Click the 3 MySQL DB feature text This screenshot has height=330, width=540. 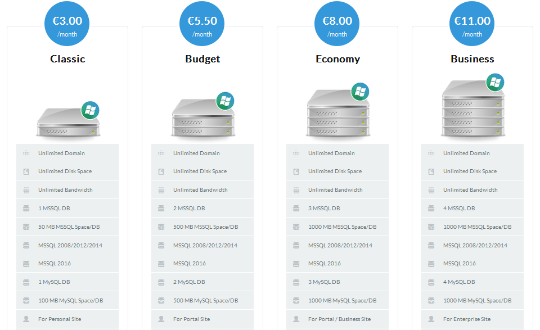tap(324, 282)
